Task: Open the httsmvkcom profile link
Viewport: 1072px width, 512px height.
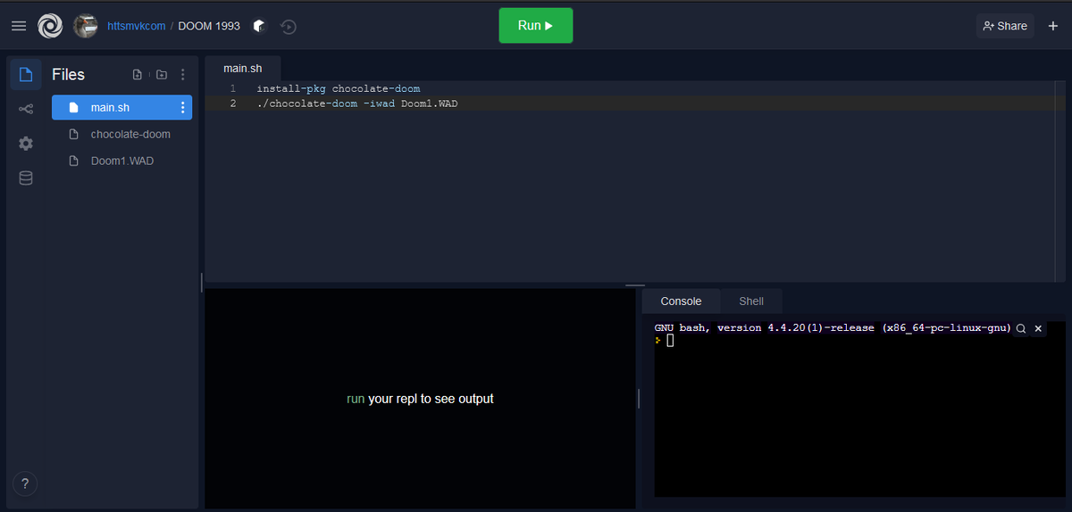Action: click(x=135, y=26)
